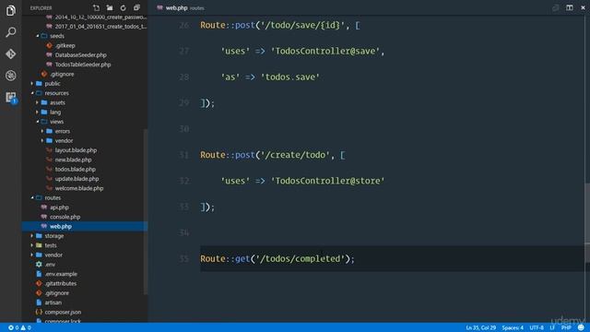Open console.php in routes folder
This screenshot has width=590, height=332.
click(x=65, y=217)
